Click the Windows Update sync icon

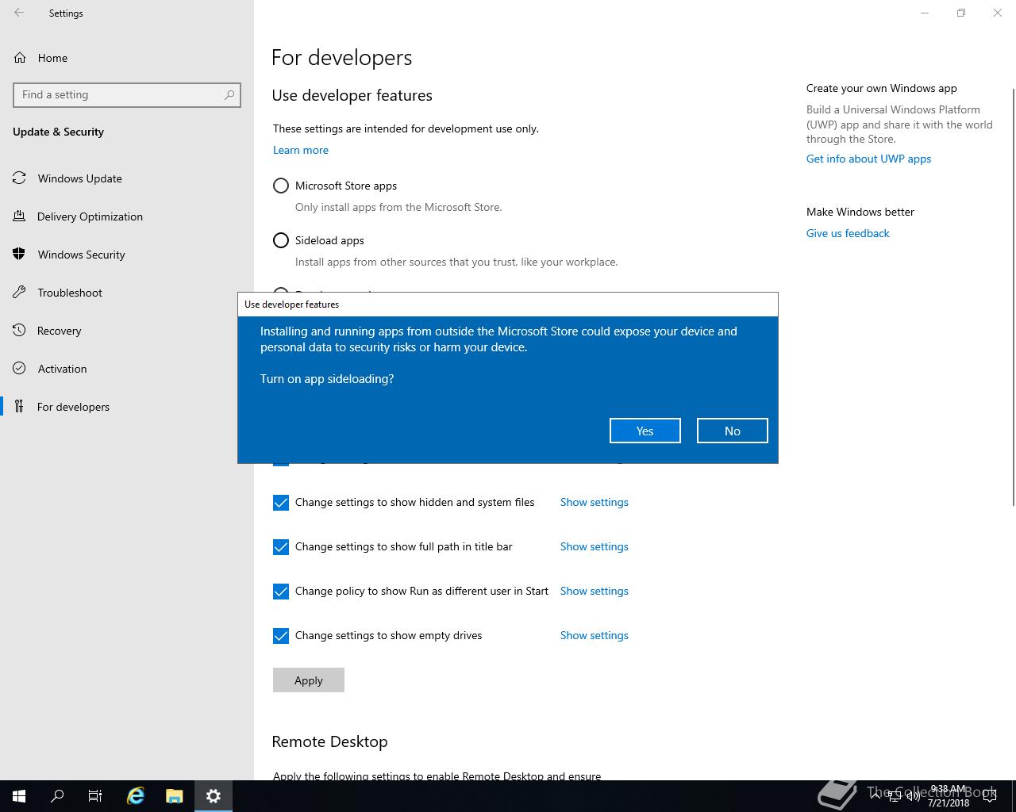tap(20, 178)
